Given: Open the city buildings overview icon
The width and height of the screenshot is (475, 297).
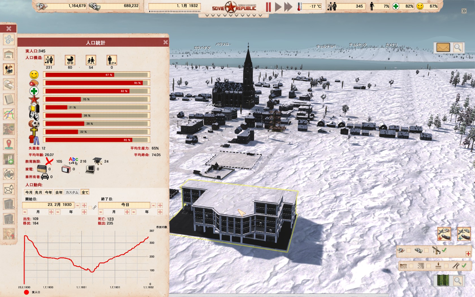Looking at the screenshot, I should point(9,129).
